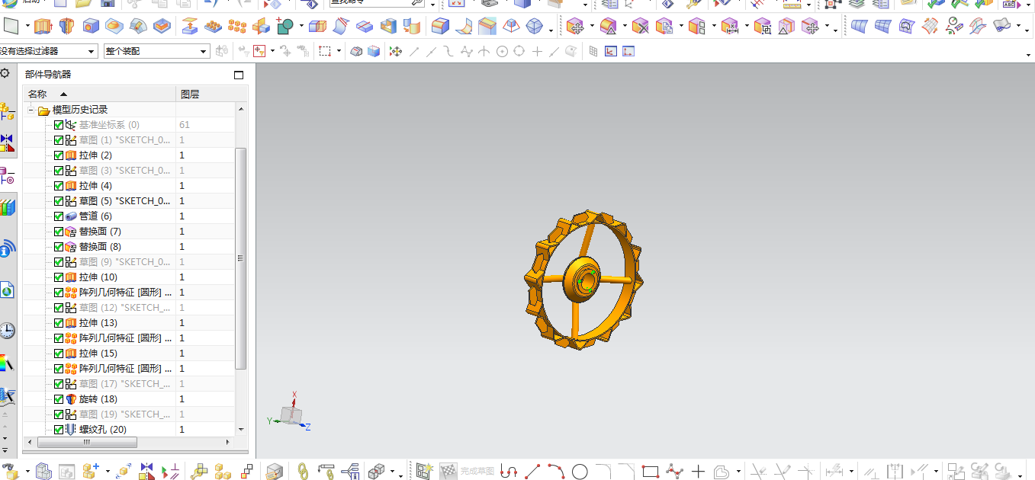
Task: Click the 完成草图 finish sketch button
Action: (x=467, y=472)
